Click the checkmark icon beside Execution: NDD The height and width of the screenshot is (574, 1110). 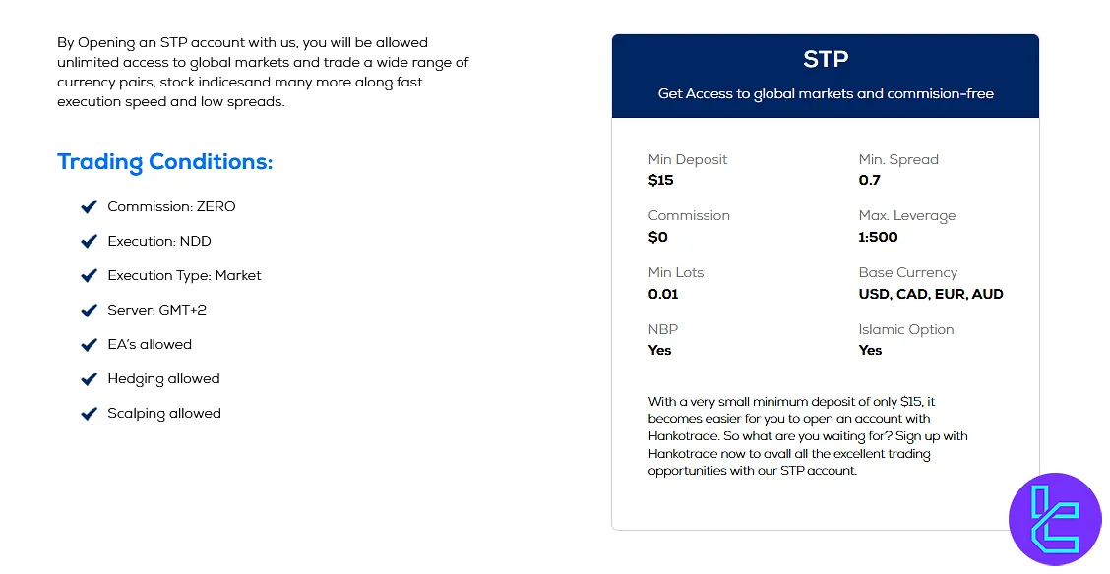pyautogui.click(x=89, y=241)
